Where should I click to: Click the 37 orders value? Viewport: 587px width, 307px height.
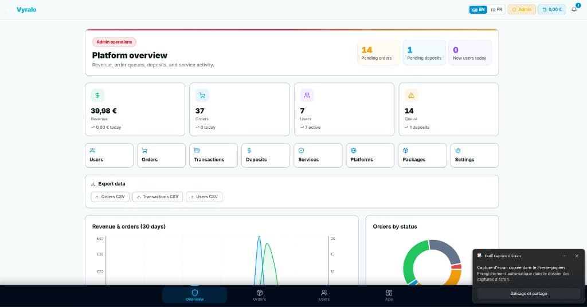(200, 111)
